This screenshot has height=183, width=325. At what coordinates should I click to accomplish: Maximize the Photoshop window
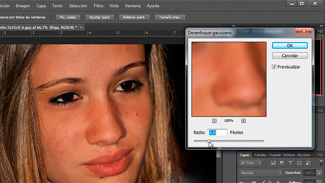tap(302, 4)
